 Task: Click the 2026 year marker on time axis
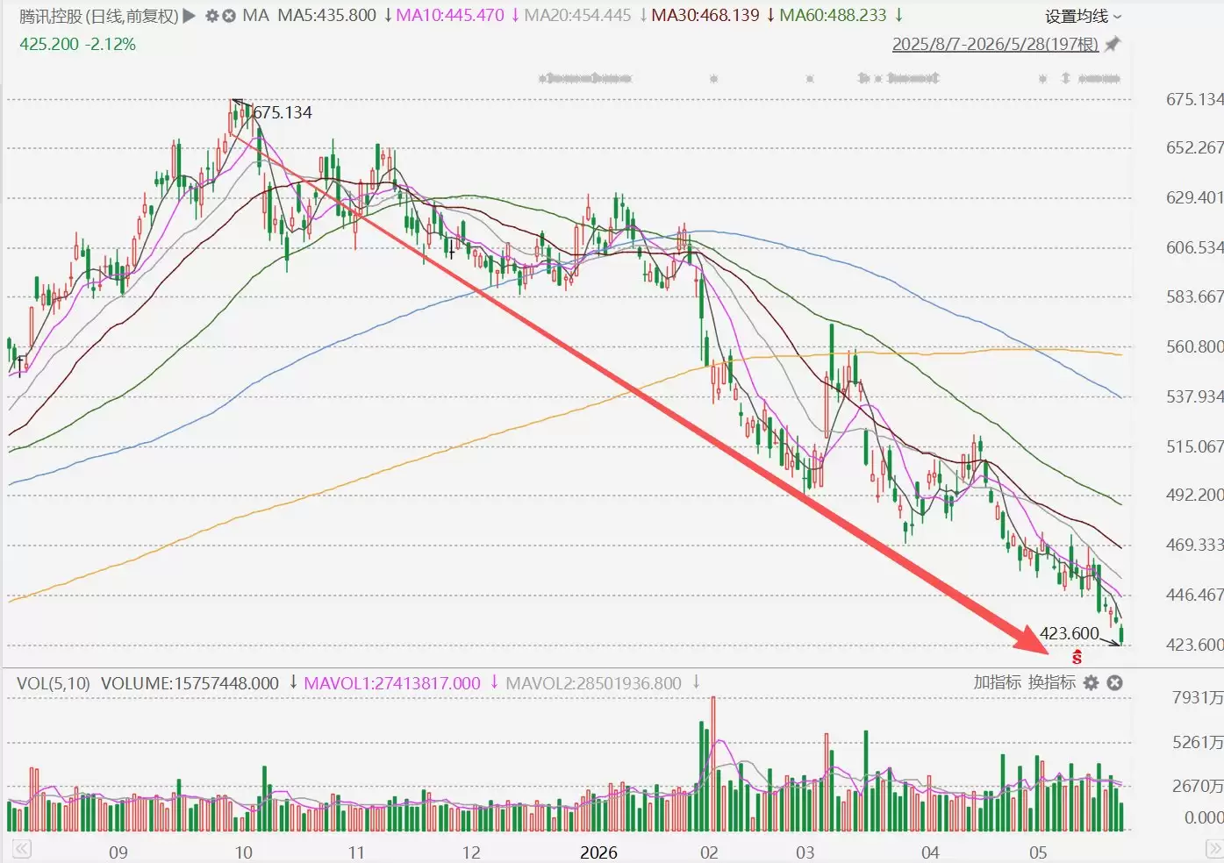(598, 852)
